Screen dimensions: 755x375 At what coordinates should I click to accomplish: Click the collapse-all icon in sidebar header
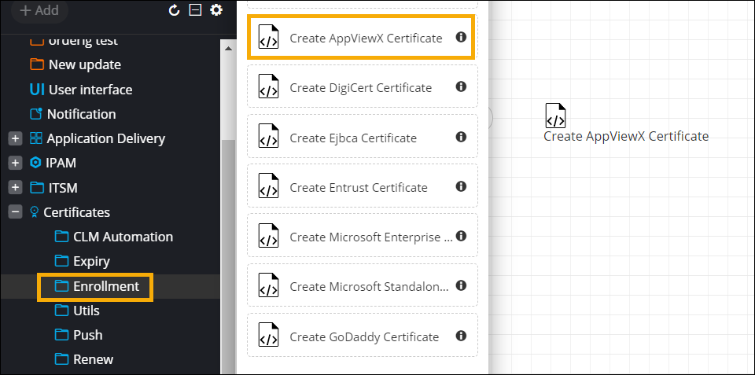(x=195, y=10)
